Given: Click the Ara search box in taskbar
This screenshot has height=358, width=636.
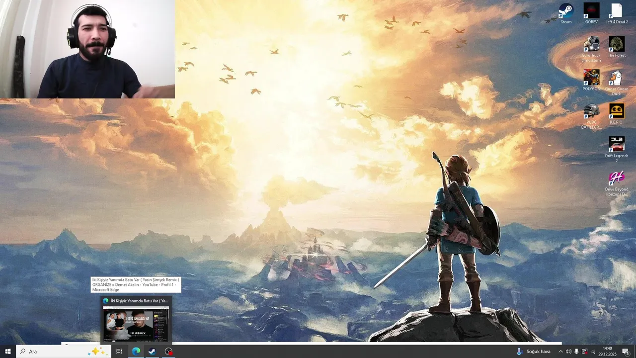Looking at the screenshot, I should coord(64,352).
